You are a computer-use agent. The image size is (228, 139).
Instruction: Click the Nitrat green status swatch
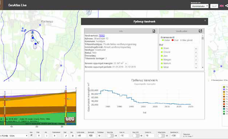point(162,67)
